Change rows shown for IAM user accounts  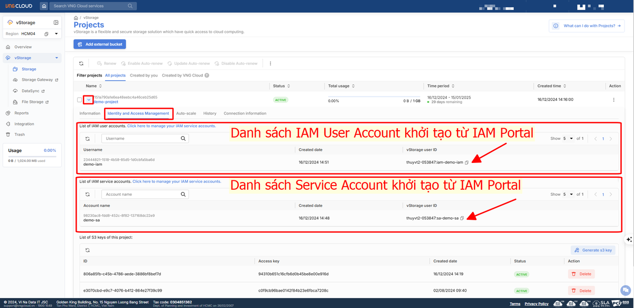(568, 139)
